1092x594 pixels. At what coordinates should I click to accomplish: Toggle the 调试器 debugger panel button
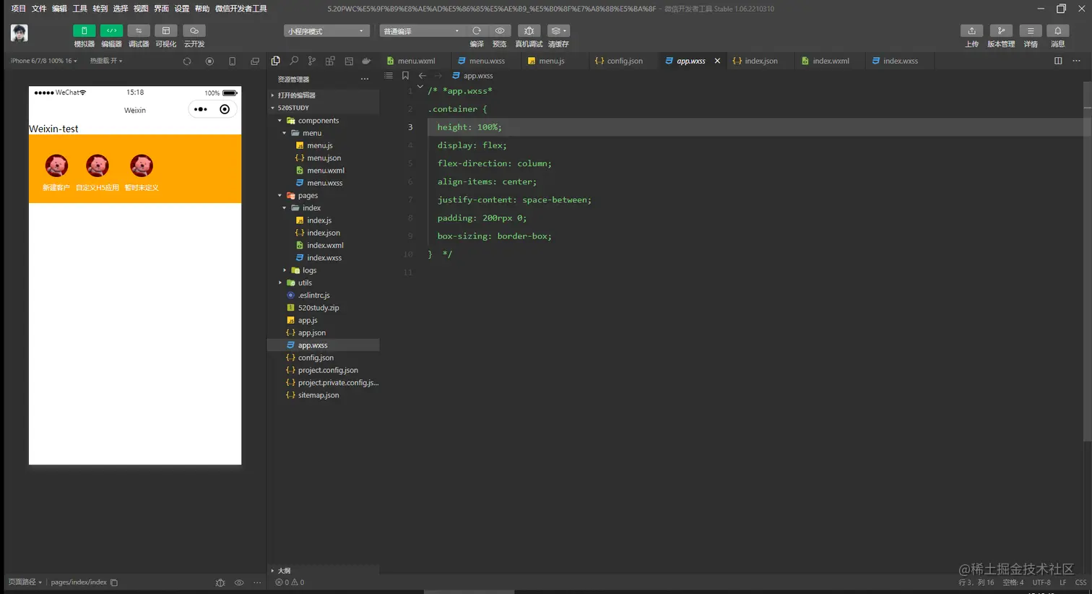[139, 30]
